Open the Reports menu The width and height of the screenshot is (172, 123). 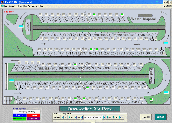point(27,6)
